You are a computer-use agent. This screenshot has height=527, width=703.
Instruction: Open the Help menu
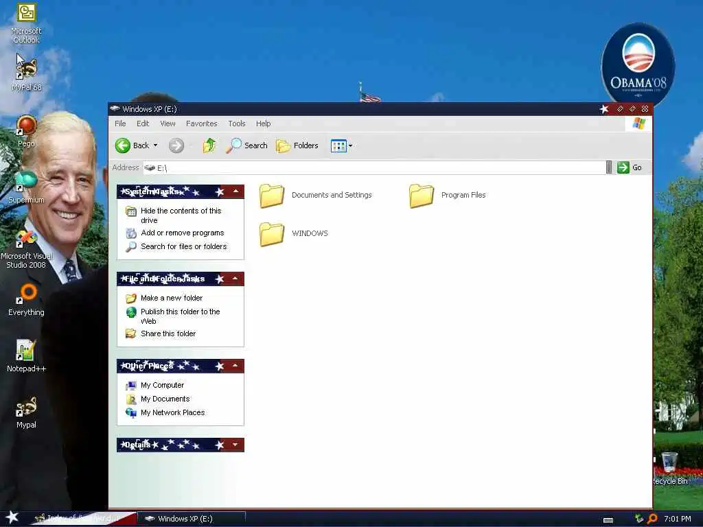coord(263,124)
